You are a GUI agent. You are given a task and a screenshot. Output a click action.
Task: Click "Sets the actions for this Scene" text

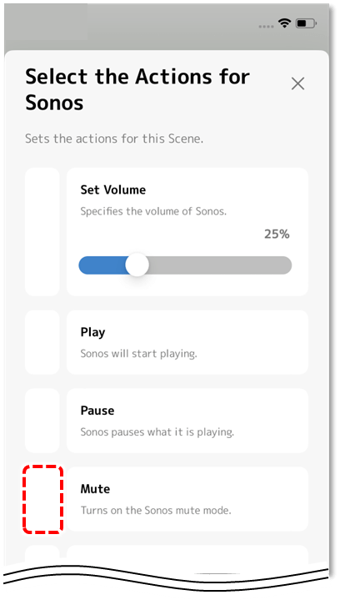point(114,139)
